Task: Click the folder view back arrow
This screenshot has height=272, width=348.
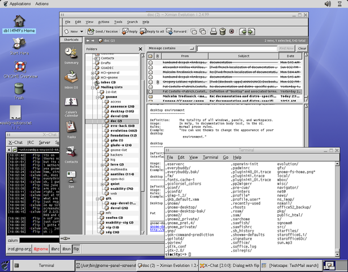Action: pyautogui.click(x=88, y=41)
